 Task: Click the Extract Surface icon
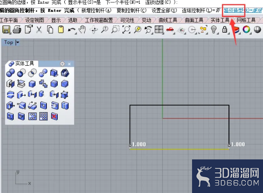[x=21, y=84]
